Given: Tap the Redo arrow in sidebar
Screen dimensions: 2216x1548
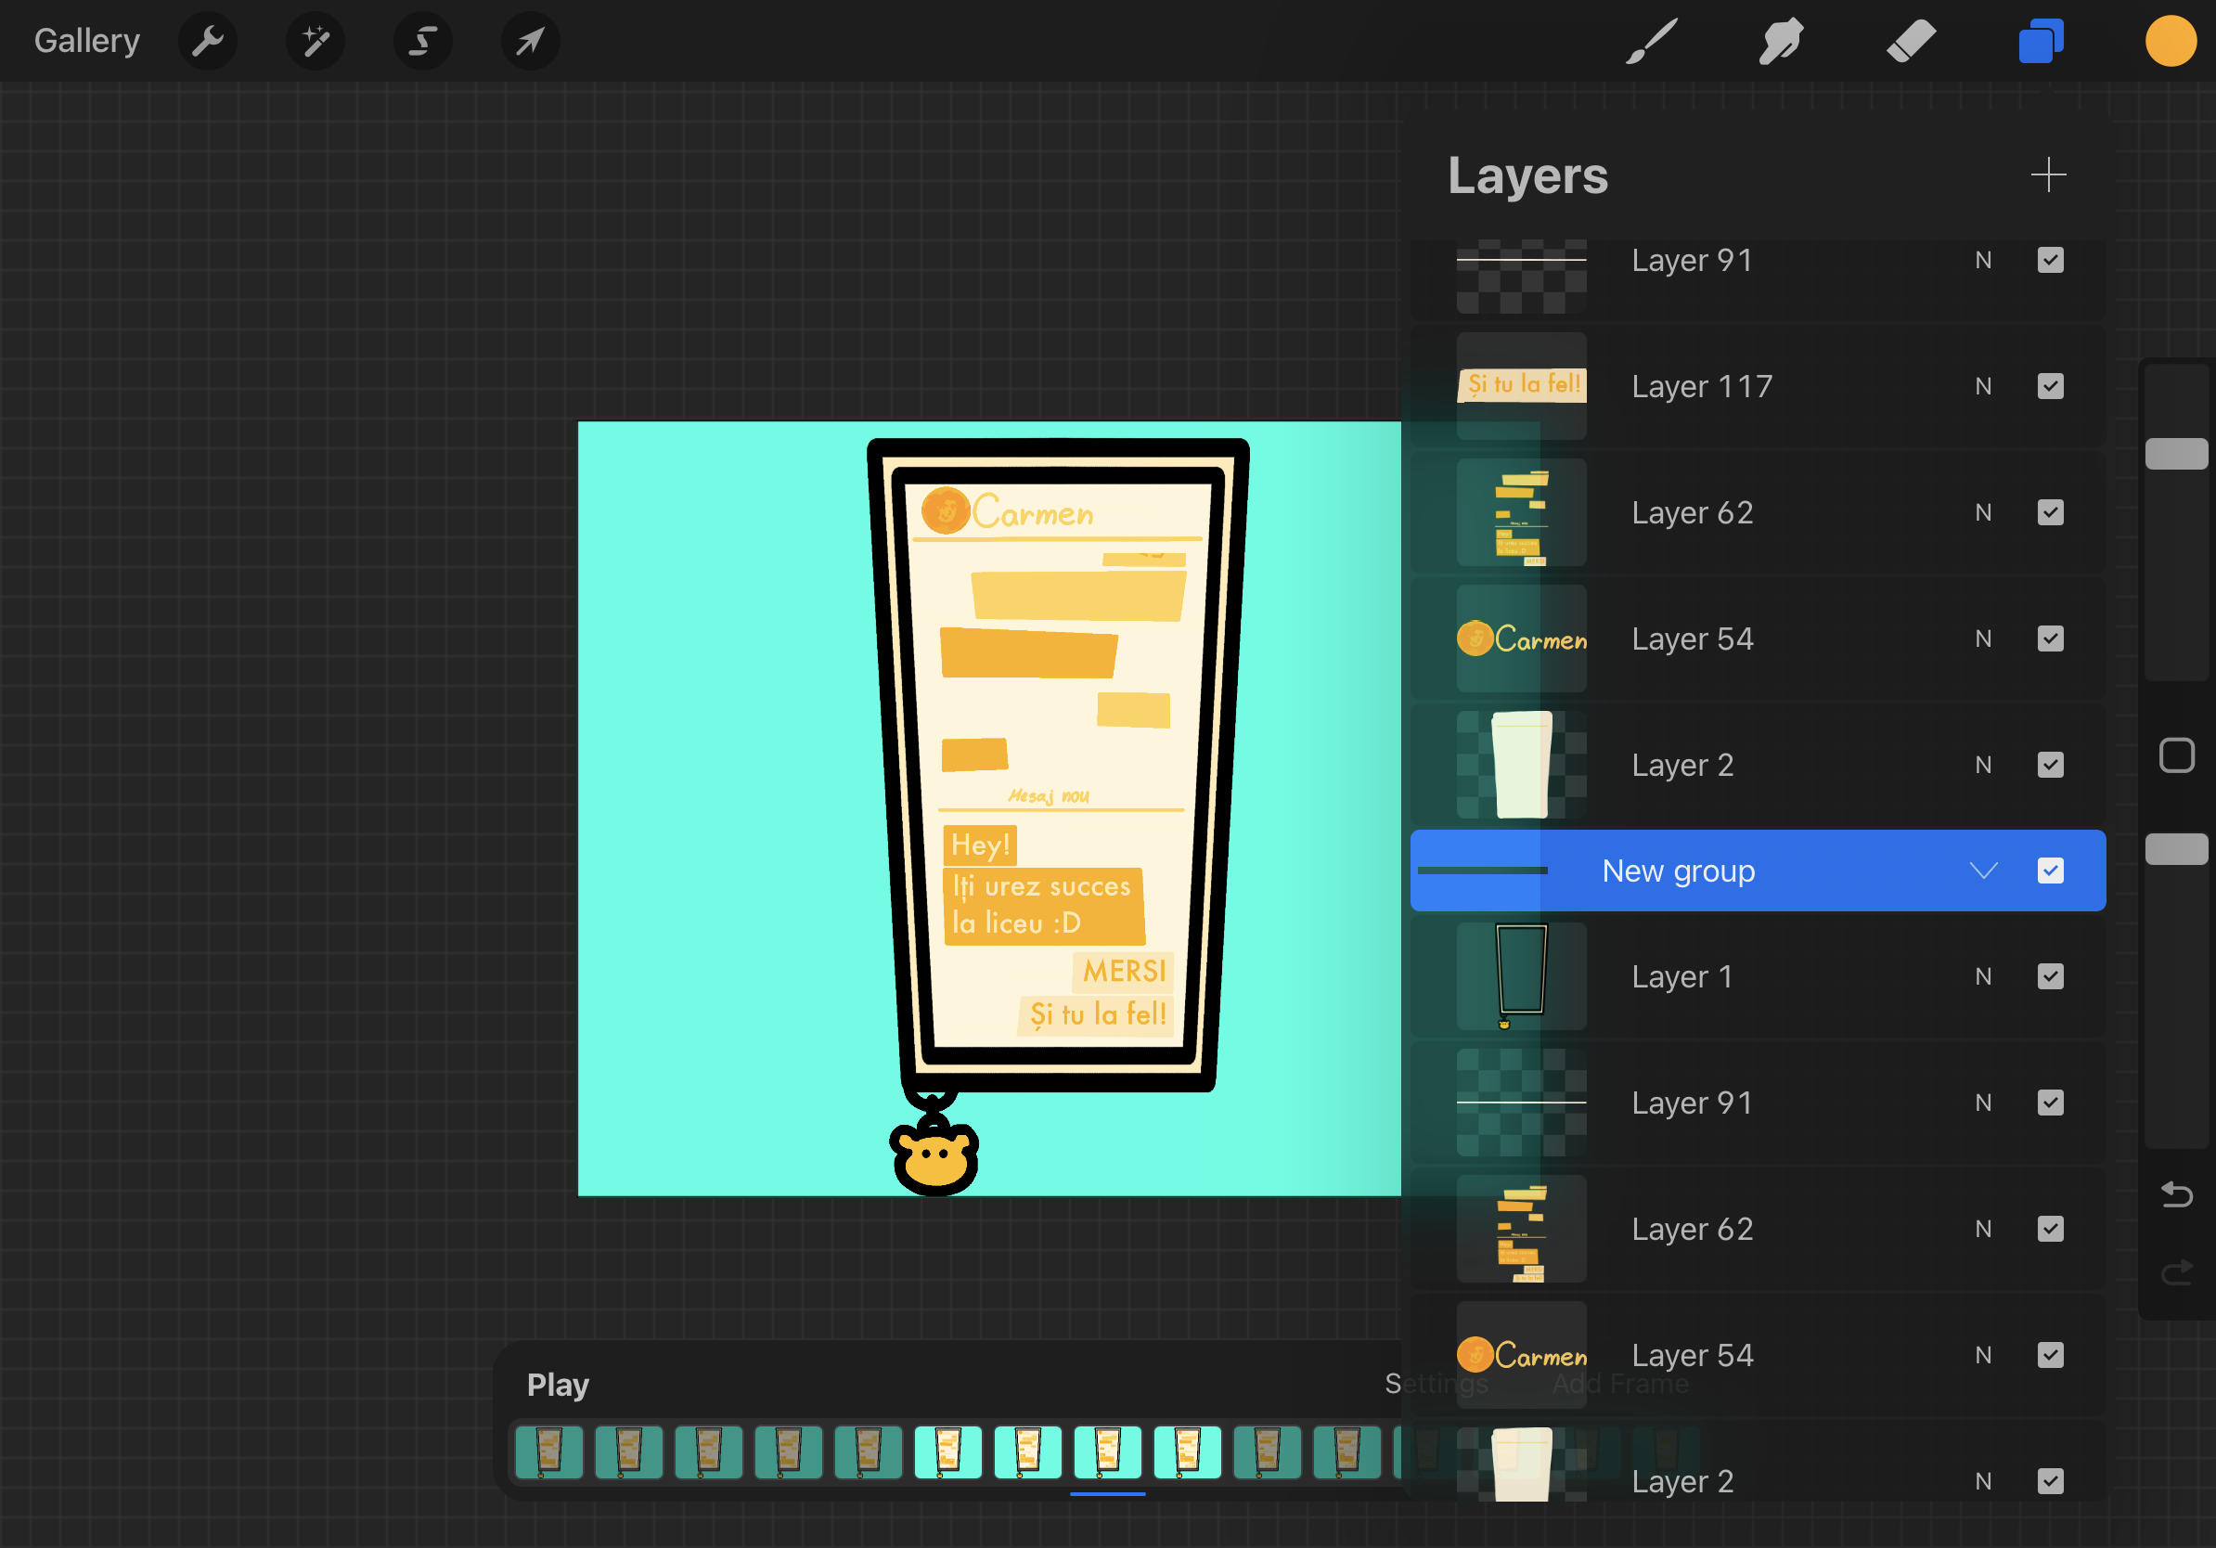Looking at the screenshot, I should 2176,1273.
